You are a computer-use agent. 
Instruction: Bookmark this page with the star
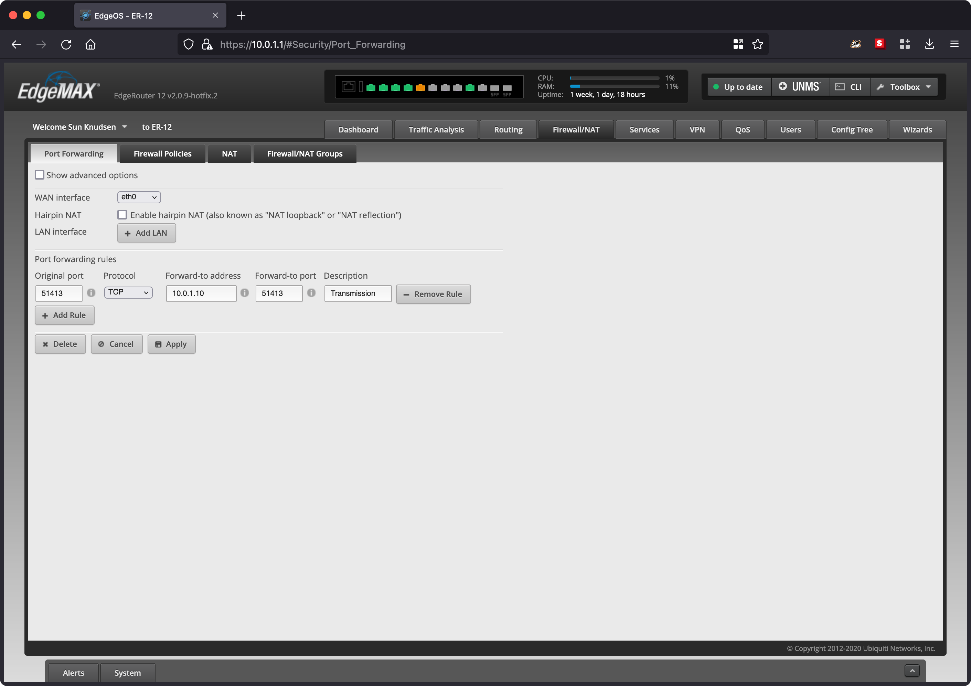click(757, 44)
